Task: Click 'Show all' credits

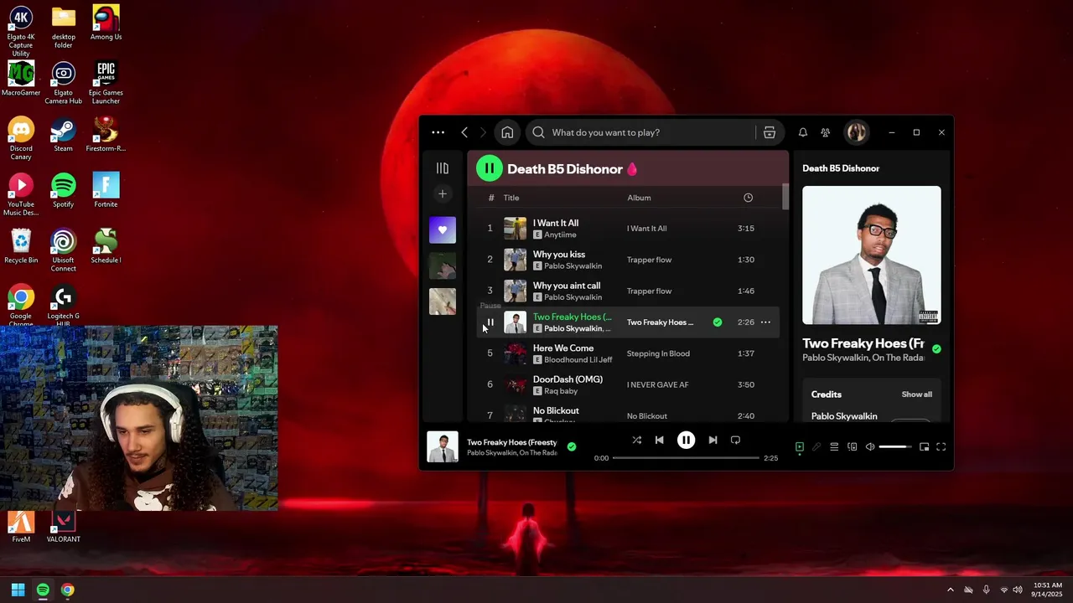Action: (916, 394)
